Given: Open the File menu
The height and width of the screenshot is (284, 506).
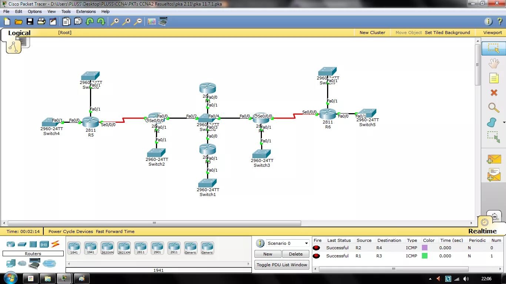Looking at the screenshot, I should click(6, 11).
